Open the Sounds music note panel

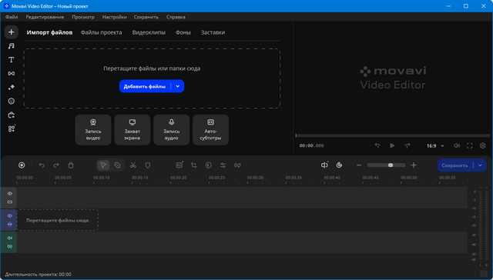(x=12, y=46)
